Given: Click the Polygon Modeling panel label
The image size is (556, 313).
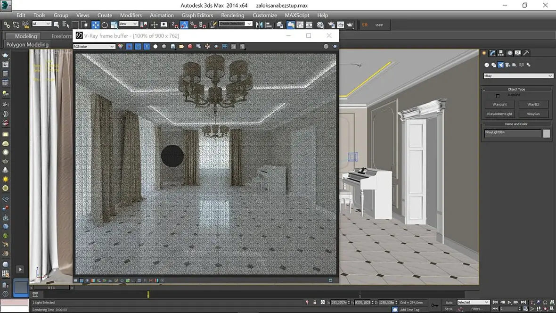Looking at the screenshot, I should pyautogui.click(x=27, y=44).
